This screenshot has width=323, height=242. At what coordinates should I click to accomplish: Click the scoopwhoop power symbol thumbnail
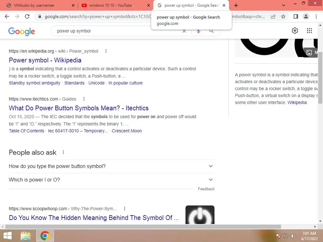click(200, 215)
